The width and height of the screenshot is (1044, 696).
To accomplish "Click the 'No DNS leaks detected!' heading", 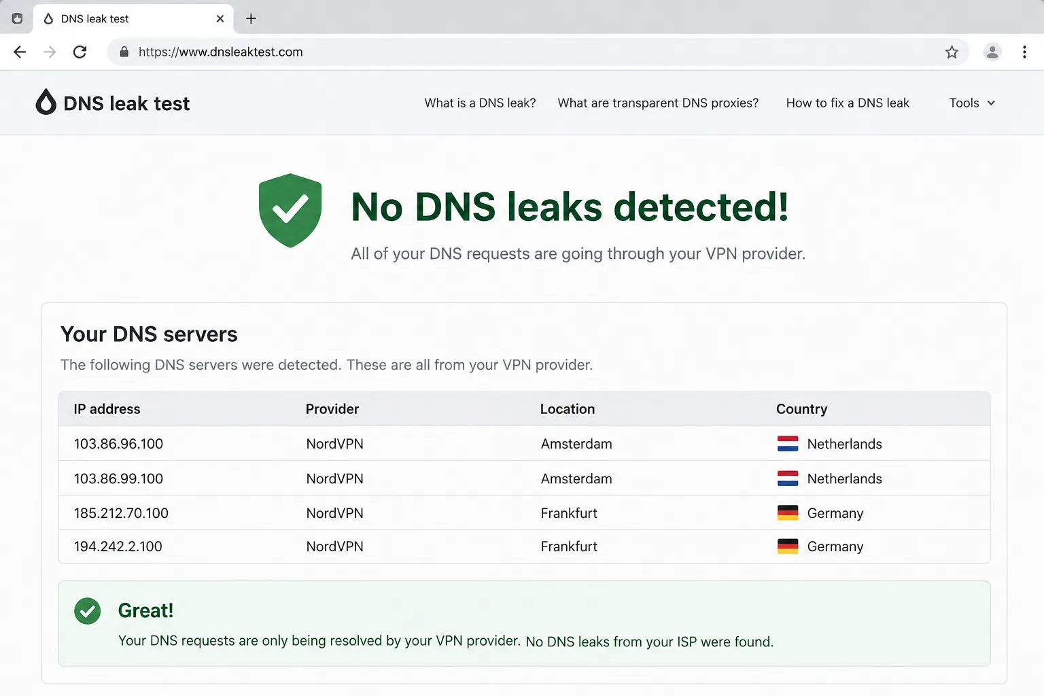I will (570, 207).
